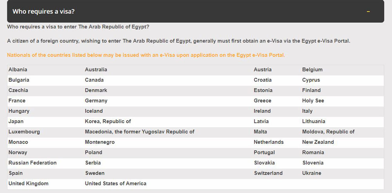This screenshot has width=392, height=193.
Task: Click Australia in the country list
Action: 96,70
